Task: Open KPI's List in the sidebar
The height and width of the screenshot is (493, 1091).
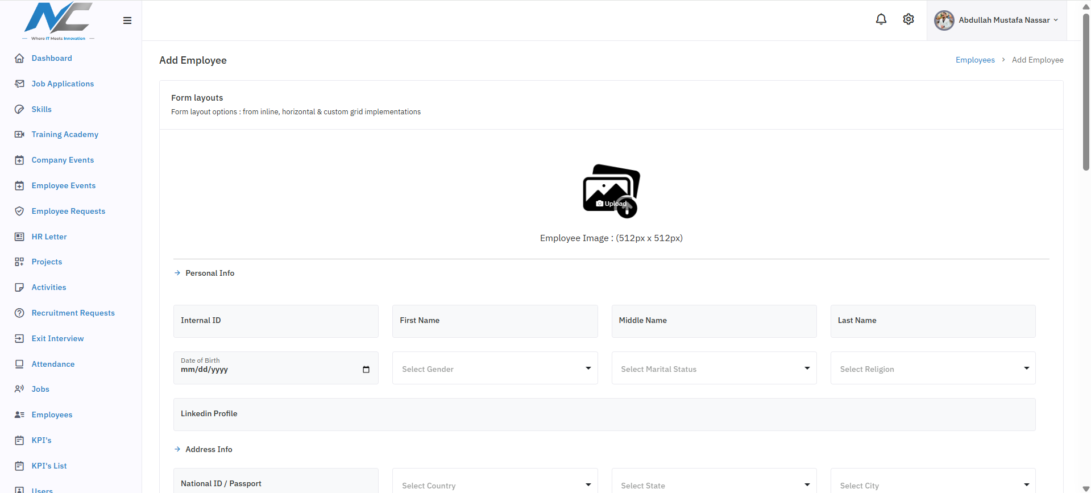Action: (x=49, y=466)
